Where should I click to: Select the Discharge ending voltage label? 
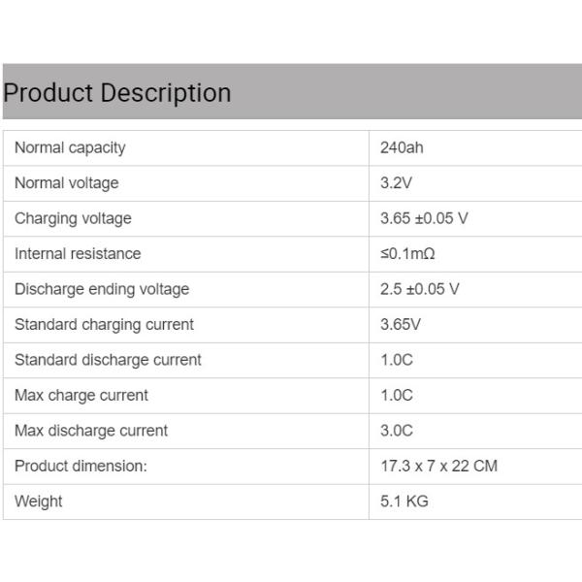[102, 289]
